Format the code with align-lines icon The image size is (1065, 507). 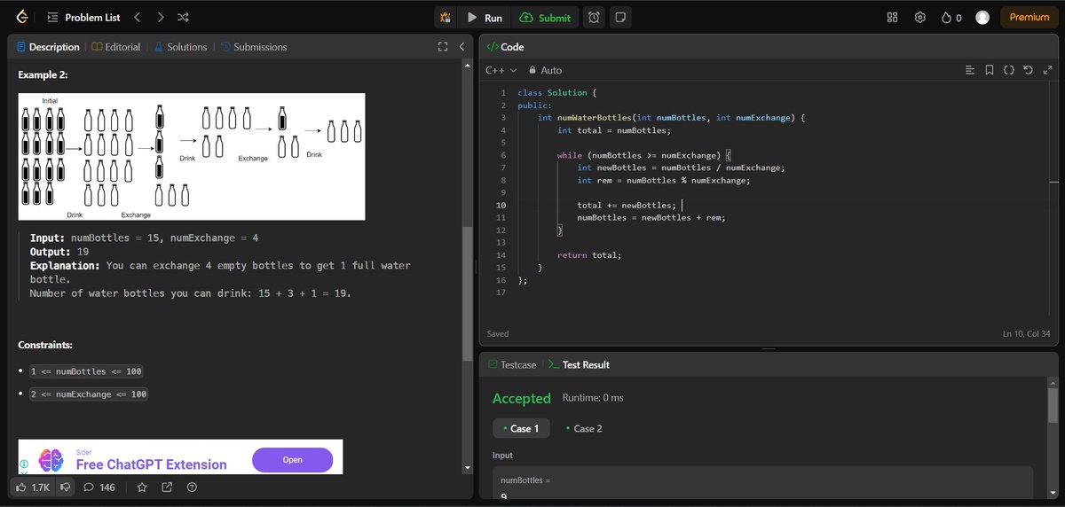tap(970, 70)
